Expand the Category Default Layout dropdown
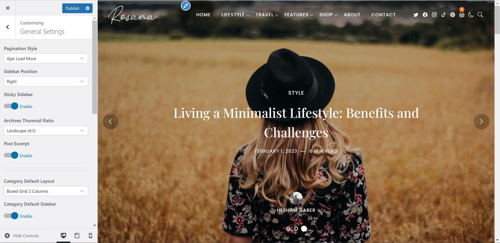 46,191
